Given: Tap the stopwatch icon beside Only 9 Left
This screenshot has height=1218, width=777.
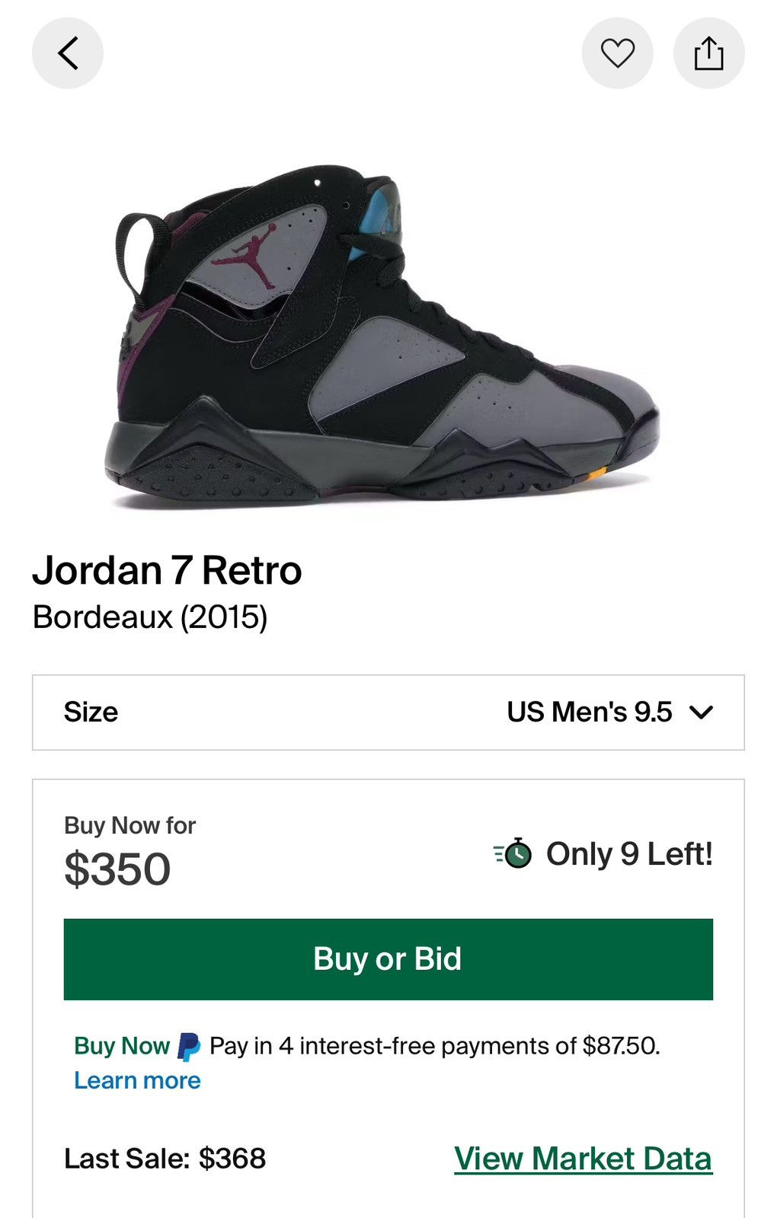Looking at the screenshot, I should click(514, 853).
